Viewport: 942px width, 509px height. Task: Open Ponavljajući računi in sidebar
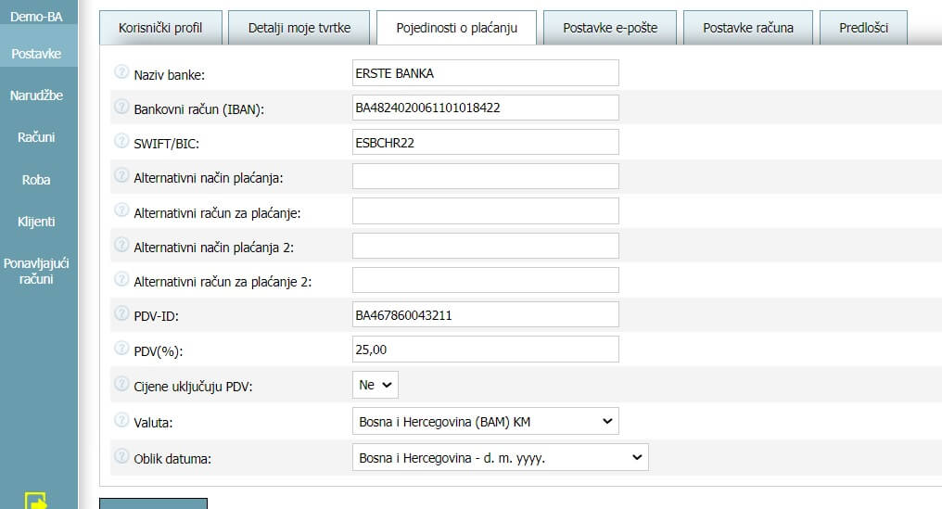(x=37, y=271)
